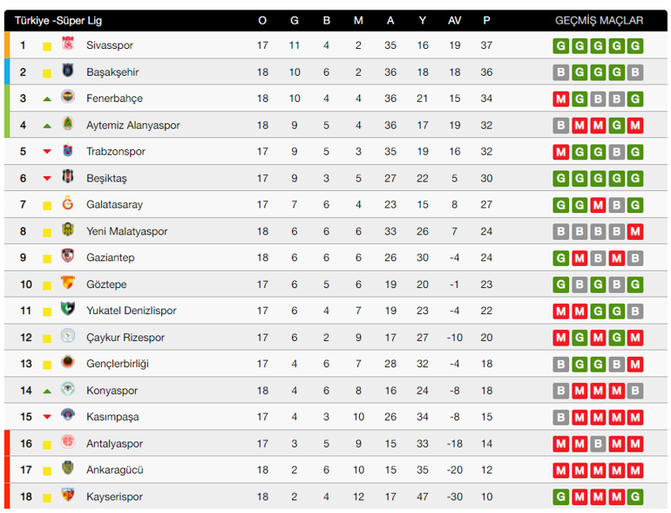This screenshot has height=513, width=671.
Task: Click the Kayserispor club logo
Action: (68, 496)
